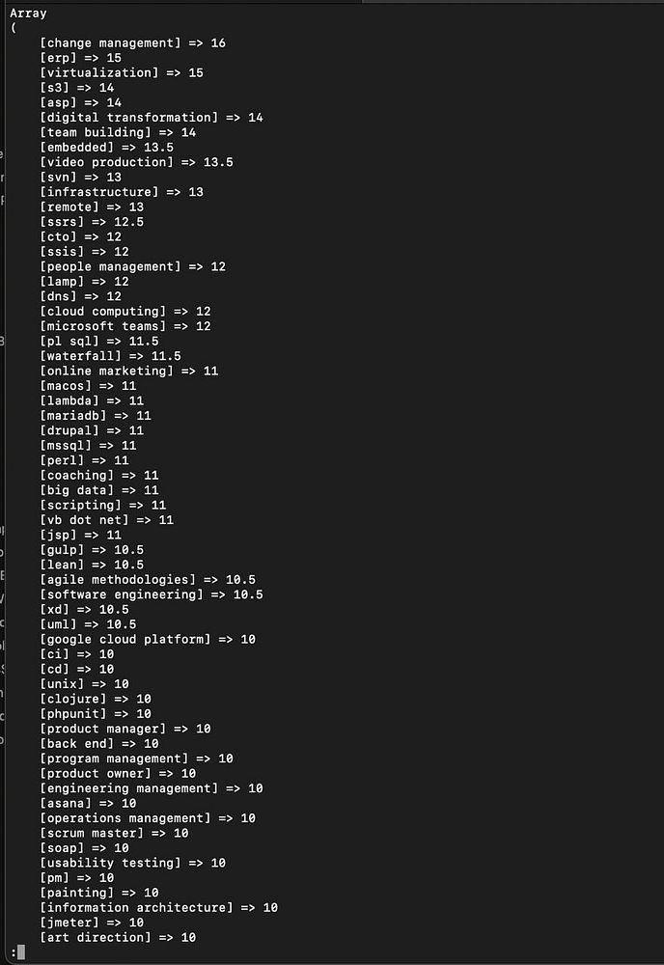Click the 'cloud computing' line
664x965 pixels.
(x=124, y=311)
